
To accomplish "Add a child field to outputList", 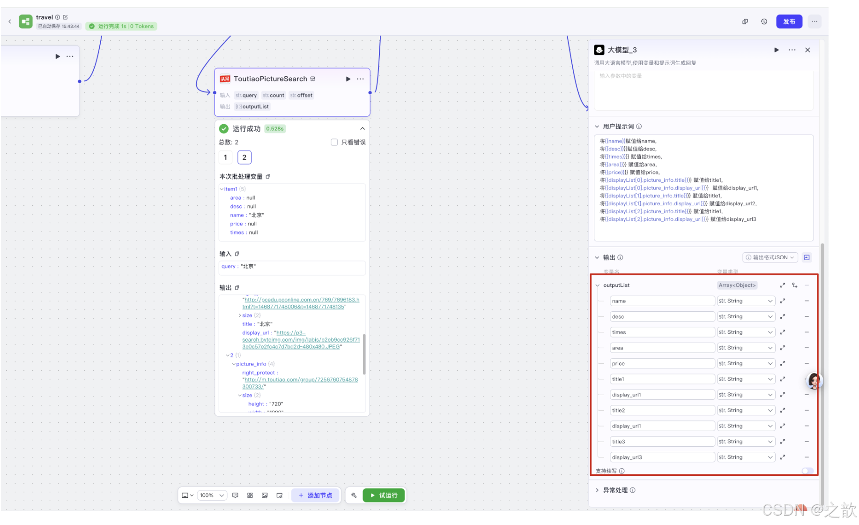I will tap(794, 285).
